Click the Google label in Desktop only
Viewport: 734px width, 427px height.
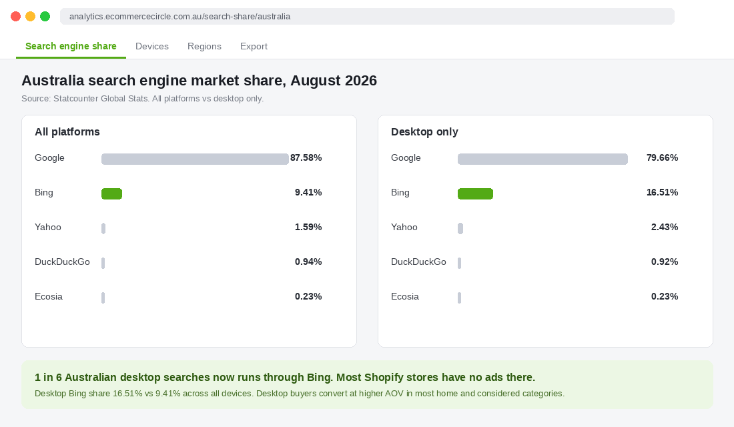point(406,157)
